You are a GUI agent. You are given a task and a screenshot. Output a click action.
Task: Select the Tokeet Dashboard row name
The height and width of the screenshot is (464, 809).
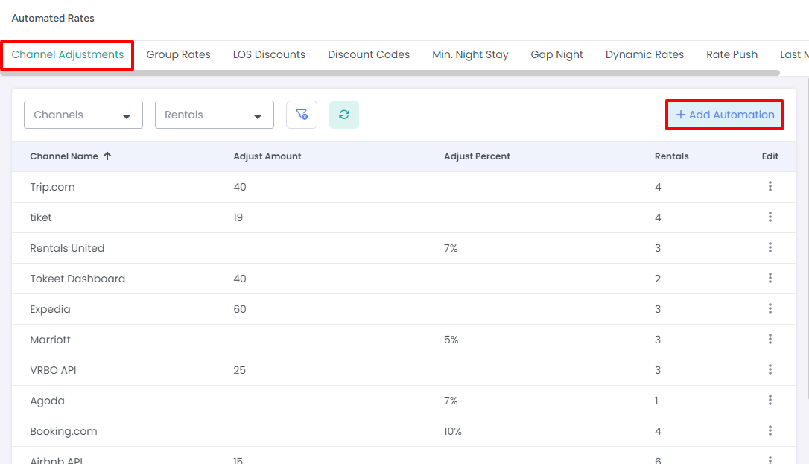click(77, 279)
